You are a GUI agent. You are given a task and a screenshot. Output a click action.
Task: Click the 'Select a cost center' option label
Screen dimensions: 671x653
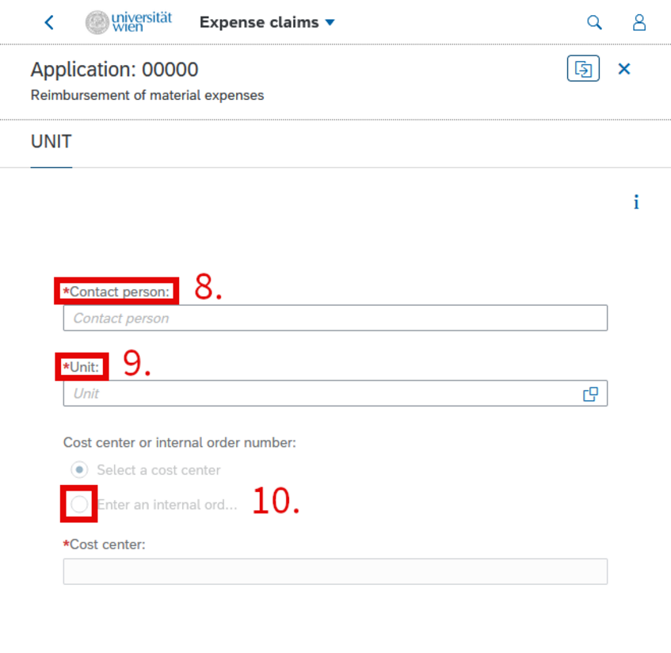[x=158, y=470]
